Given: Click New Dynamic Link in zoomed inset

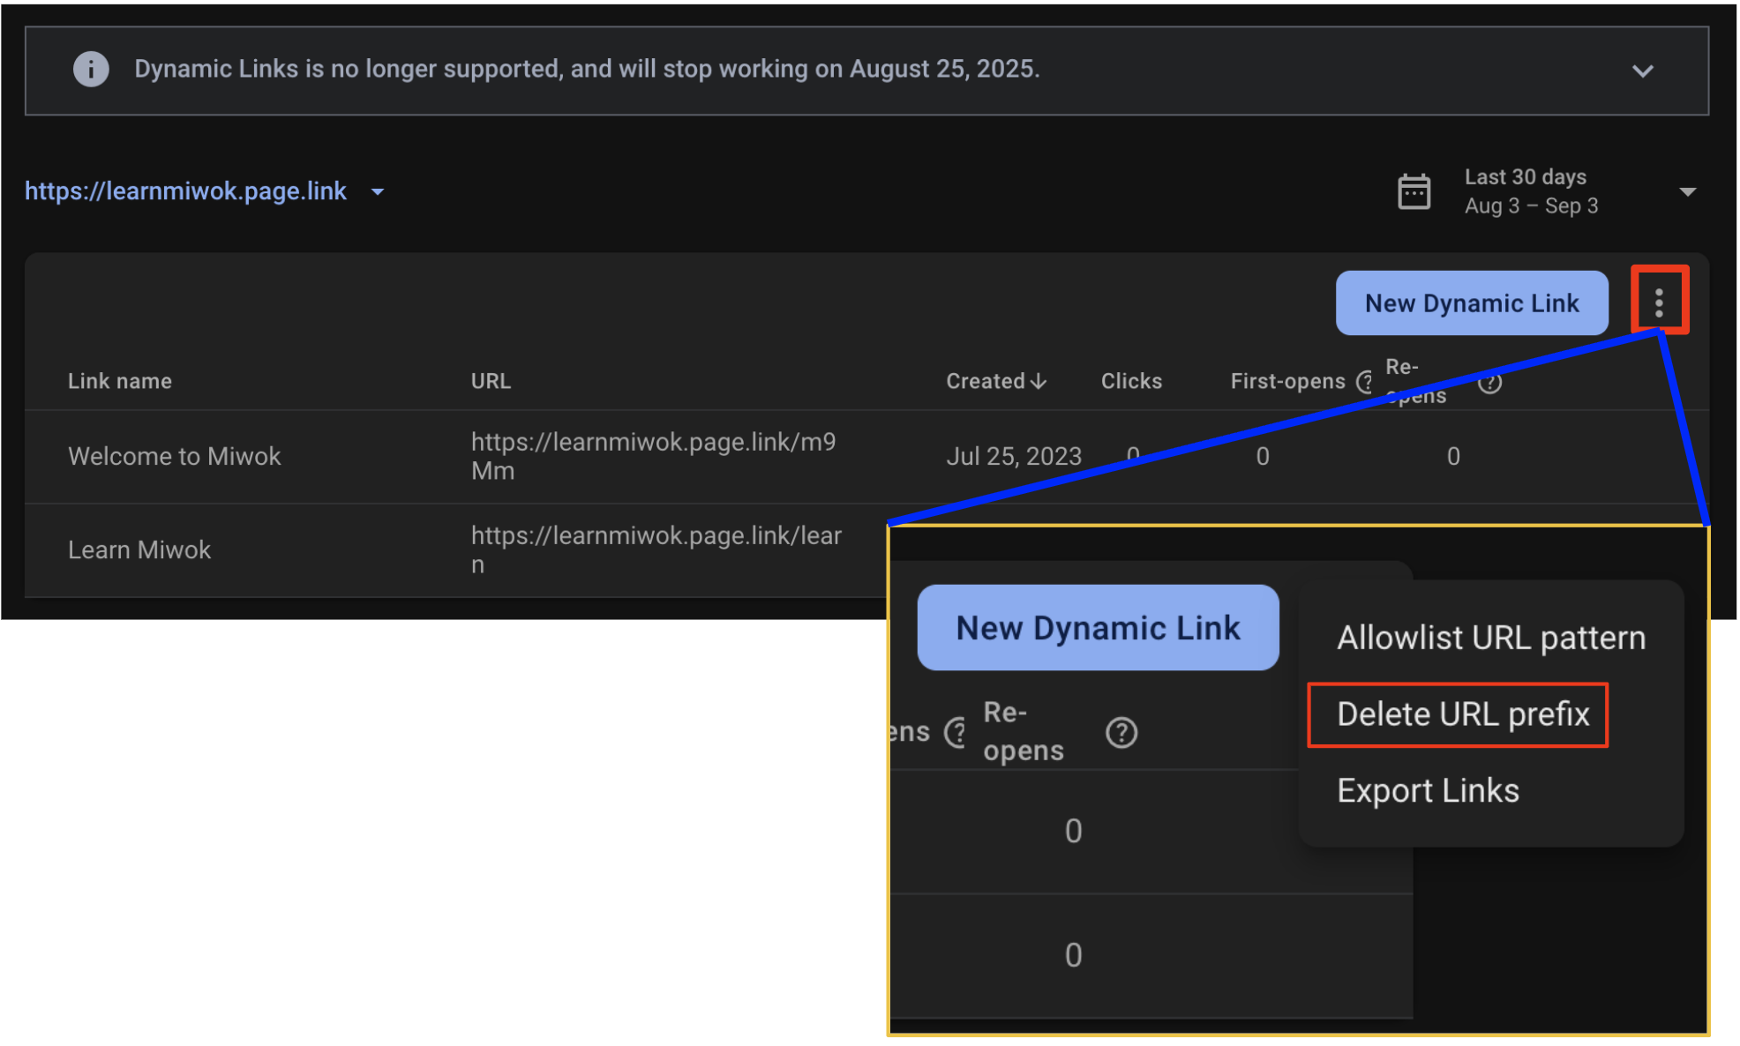Looking at the screenshot, I should point(1097,628).
